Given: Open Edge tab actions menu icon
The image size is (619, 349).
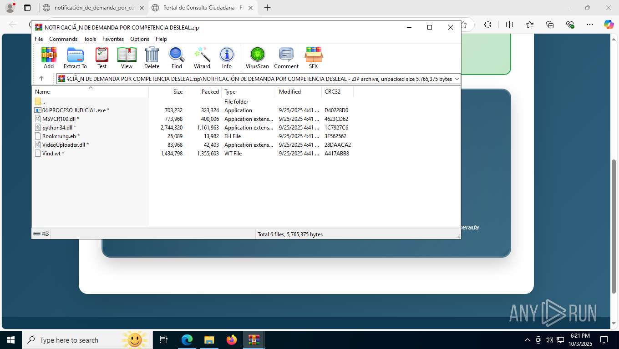Looking at the screenshot, I should (27, 8).
